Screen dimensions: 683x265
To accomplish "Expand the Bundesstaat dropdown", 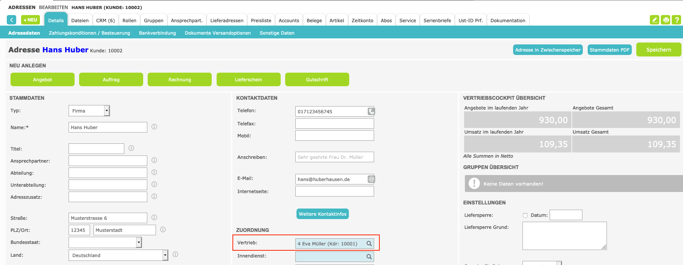I will click(139, 242).
